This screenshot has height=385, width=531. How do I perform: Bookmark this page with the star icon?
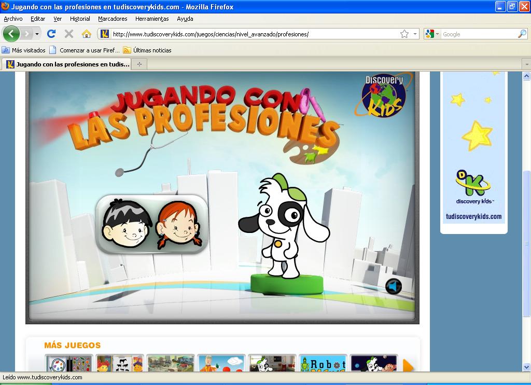coord(404,34)
